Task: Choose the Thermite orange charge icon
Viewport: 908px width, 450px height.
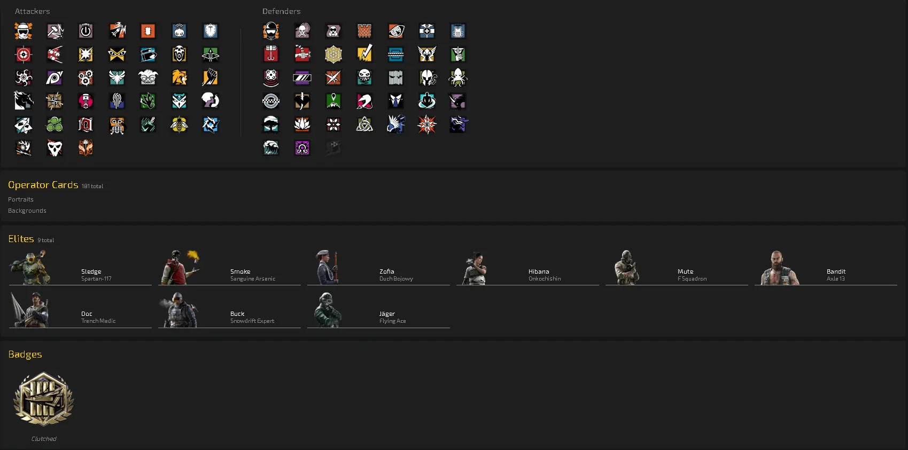Action: (x=148, y=31)
